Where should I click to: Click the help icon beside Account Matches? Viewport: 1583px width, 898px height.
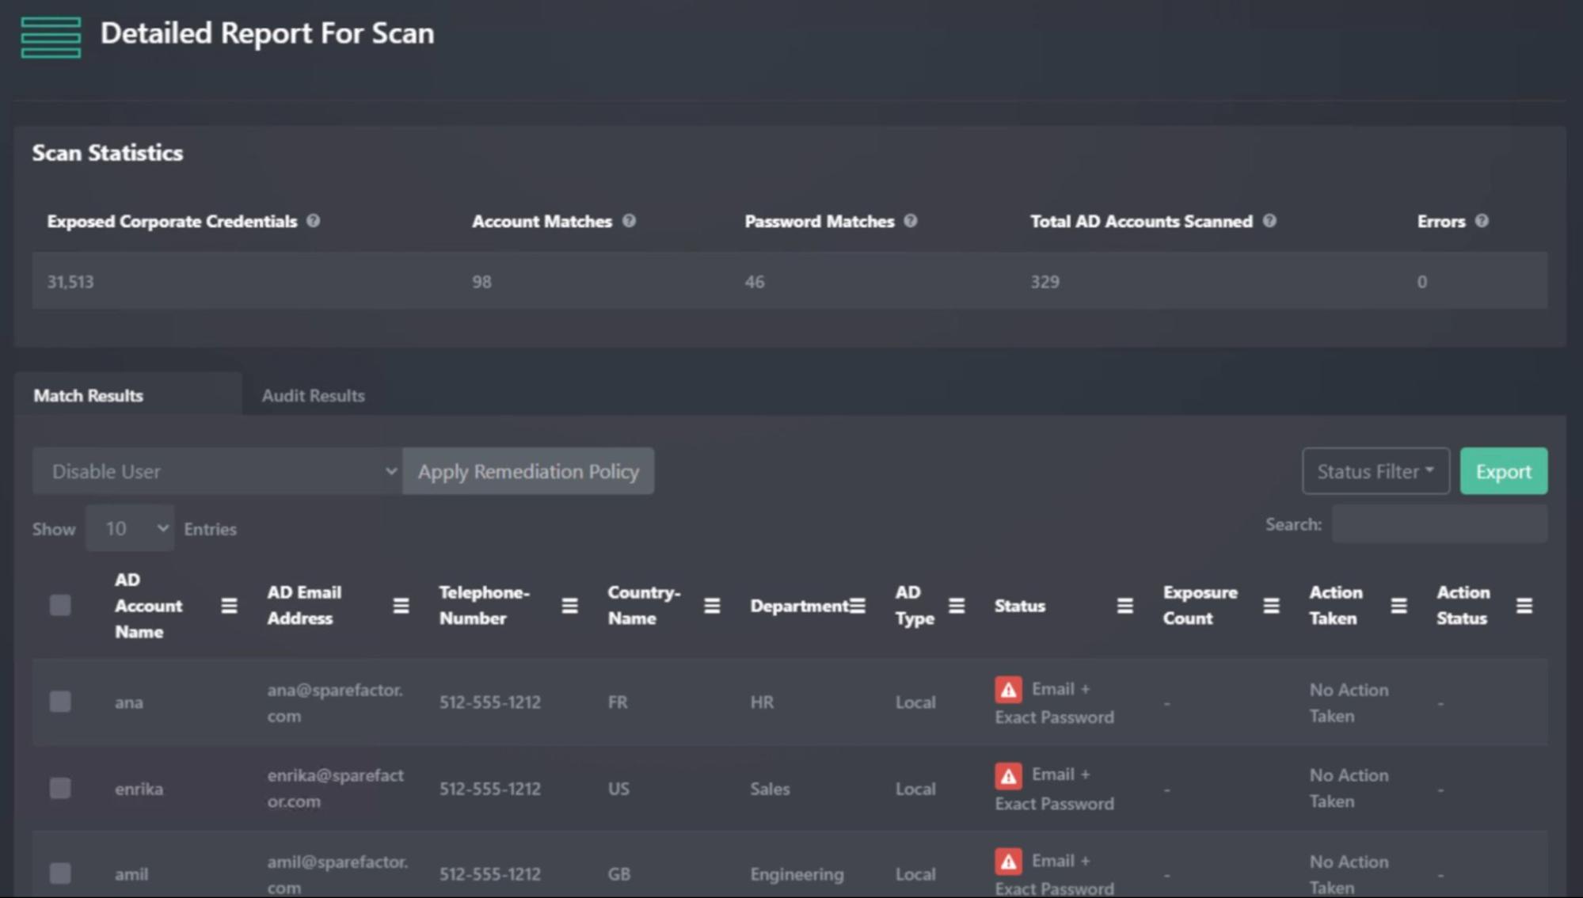(x=630, y=222)
